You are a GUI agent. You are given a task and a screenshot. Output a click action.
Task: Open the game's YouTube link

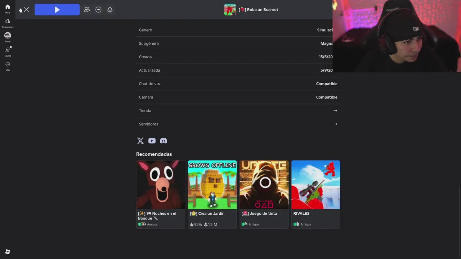coord(152,141)
